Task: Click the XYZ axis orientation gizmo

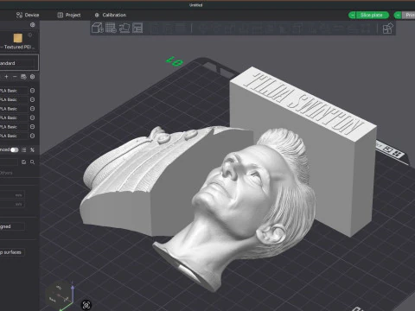Action: click(60, 295)
